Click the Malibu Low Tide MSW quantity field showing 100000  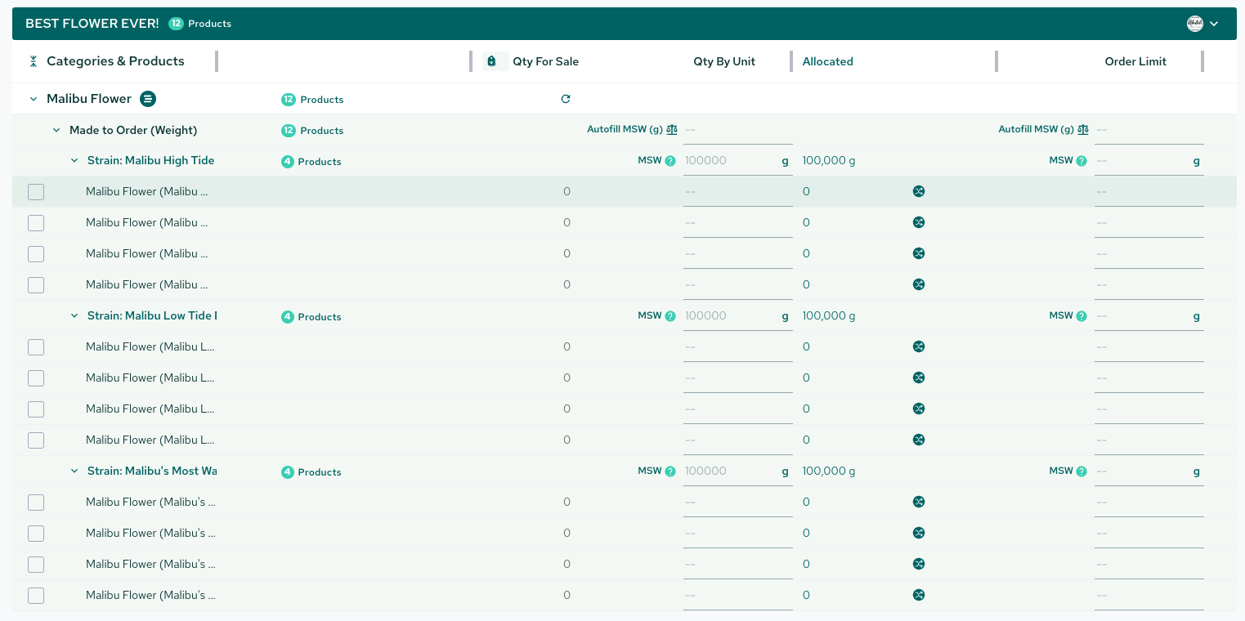pos(738,316)
